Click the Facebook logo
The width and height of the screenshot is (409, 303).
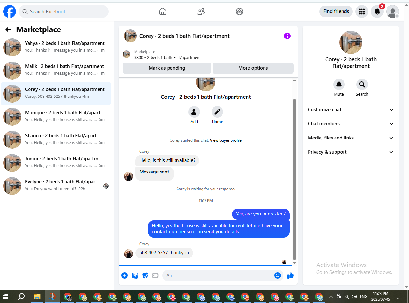tap(10, 12)
